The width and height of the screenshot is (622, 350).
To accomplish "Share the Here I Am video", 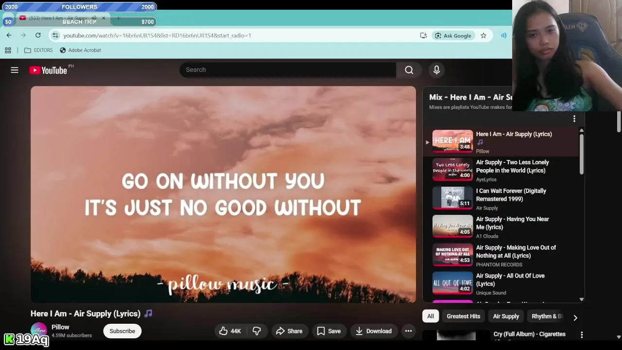I will [x=289, y=331].
